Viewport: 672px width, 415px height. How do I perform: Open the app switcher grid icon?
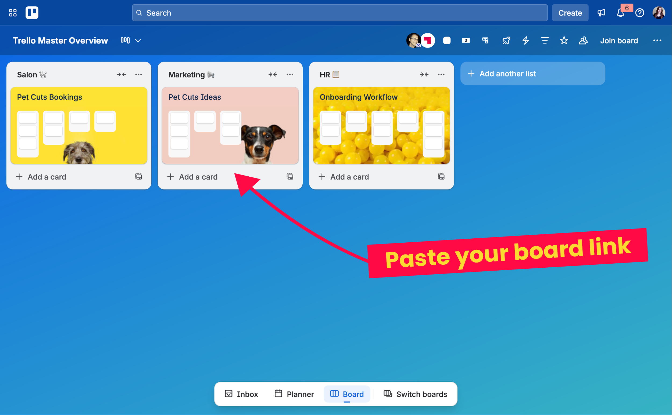[13, 13]
